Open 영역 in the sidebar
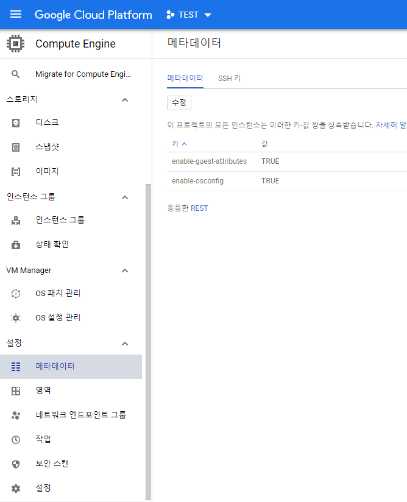The width and height of the screenshot is (407, 502). (43, 391)
